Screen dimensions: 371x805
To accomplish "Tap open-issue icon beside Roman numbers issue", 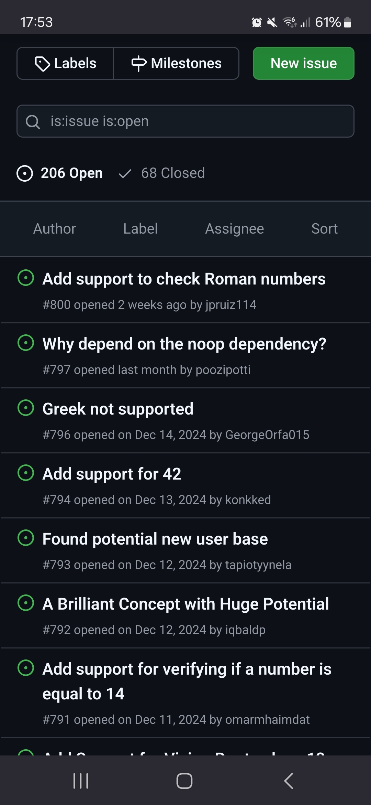I will [26, 278].
